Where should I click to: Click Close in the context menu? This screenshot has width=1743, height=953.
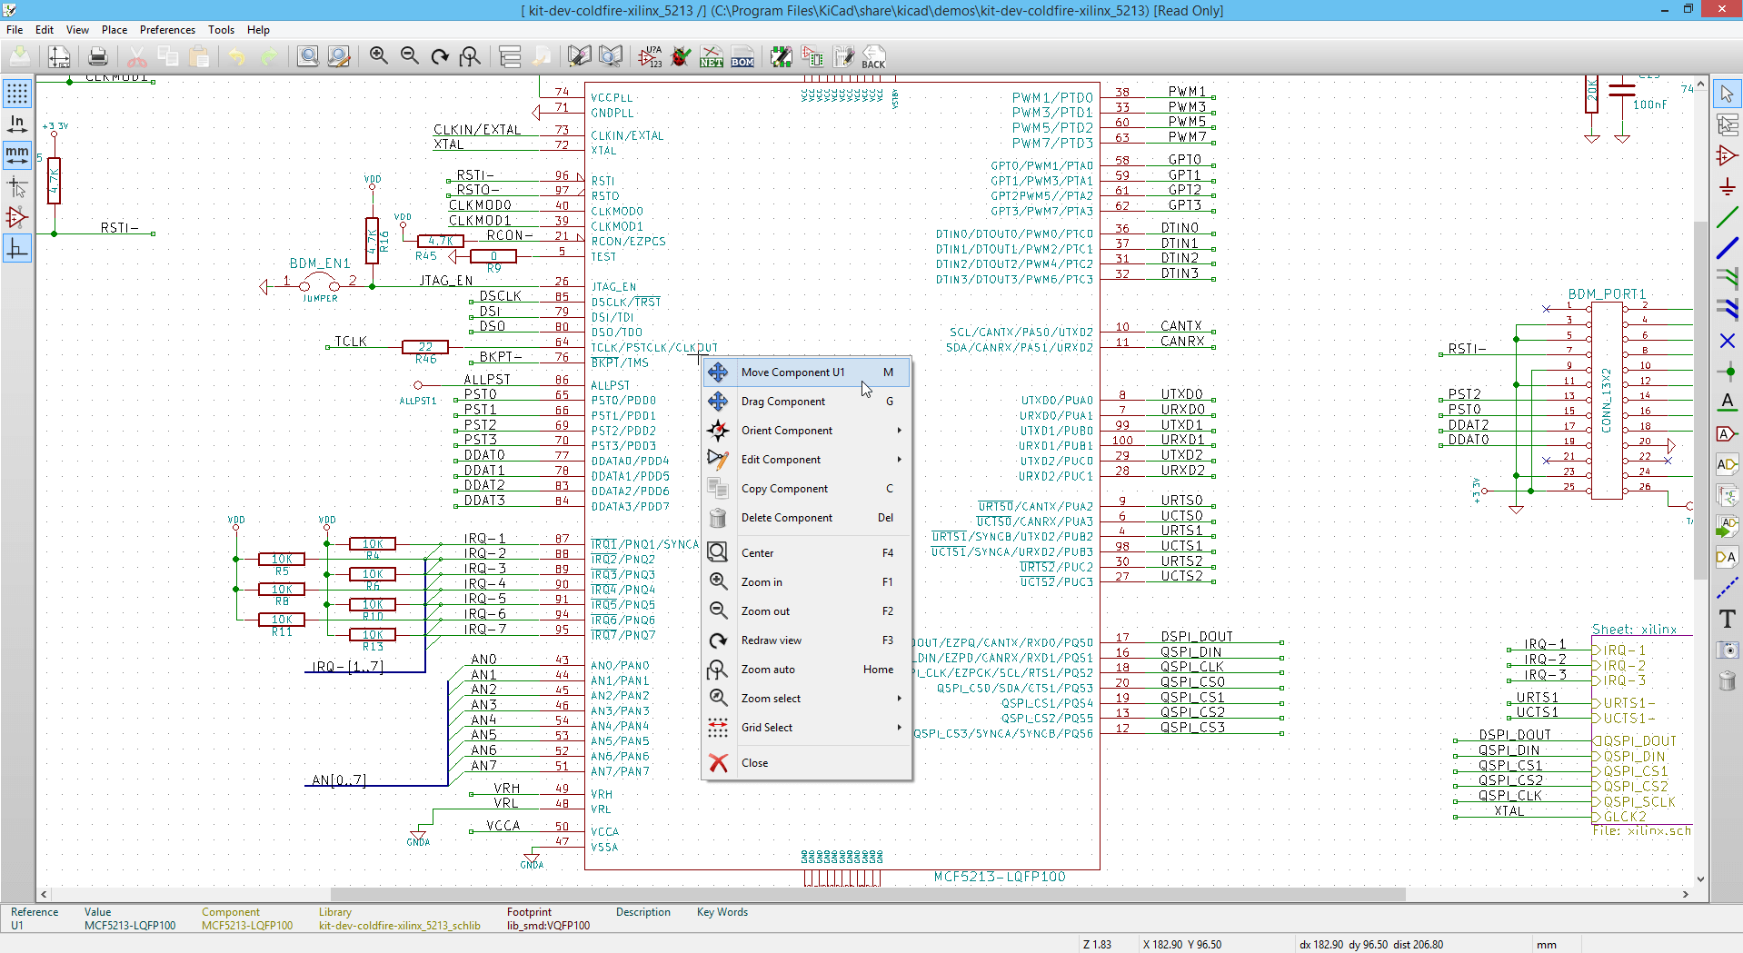point(754,763)
